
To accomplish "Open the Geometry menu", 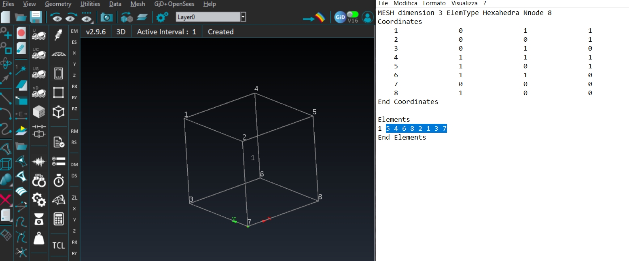I will pos(58,4).
